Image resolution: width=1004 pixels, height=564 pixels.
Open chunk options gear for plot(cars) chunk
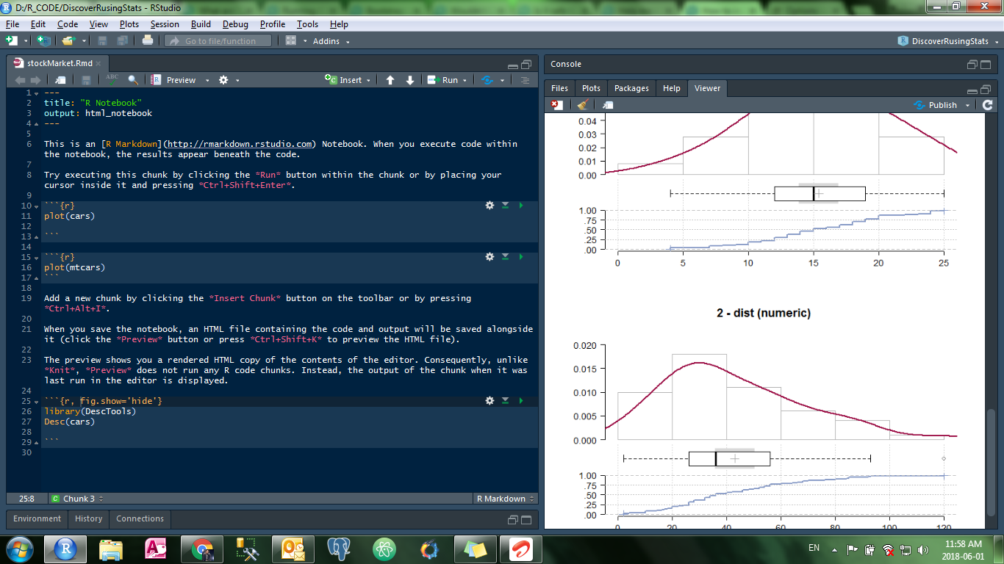[x=490, y=206]
